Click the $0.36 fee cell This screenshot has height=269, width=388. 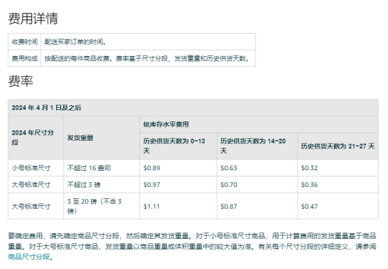[338, 185]
